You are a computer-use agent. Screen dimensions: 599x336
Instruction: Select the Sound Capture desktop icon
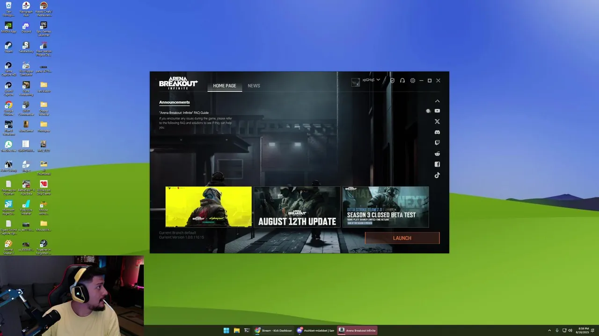(8, 89)
